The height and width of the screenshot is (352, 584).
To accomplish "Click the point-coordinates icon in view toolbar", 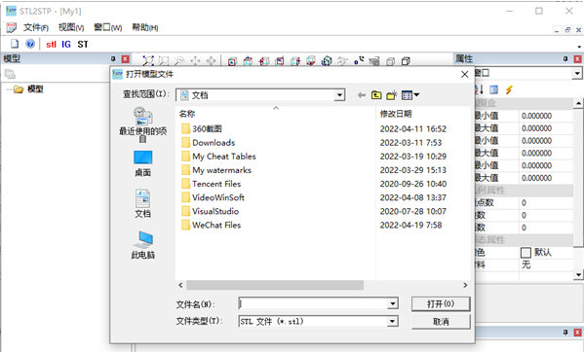I will tap(359, 61).
